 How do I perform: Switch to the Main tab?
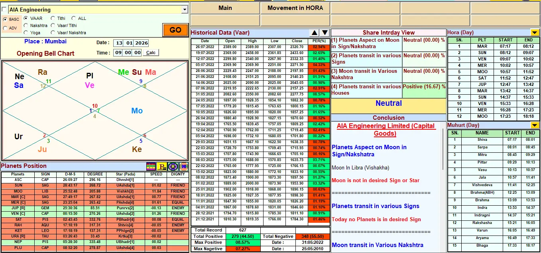tap(225, 8)
